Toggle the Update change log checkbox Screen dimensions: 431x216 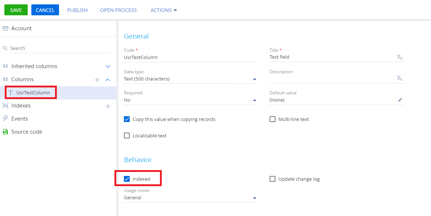tap(273, 179)
